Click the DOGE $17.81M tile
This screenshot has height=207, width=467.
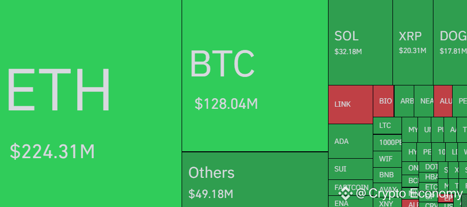point(450,42)
